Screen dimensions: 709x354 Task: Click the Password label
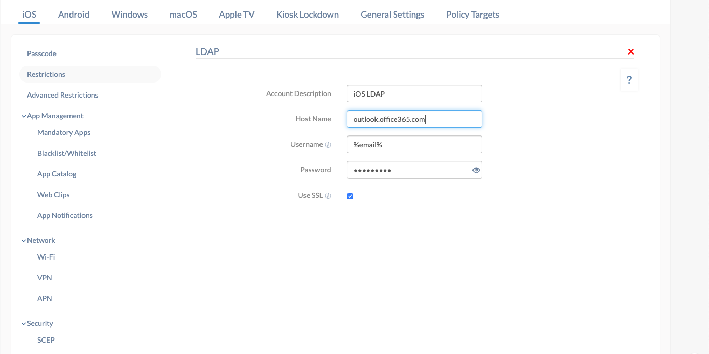[316, 170]
